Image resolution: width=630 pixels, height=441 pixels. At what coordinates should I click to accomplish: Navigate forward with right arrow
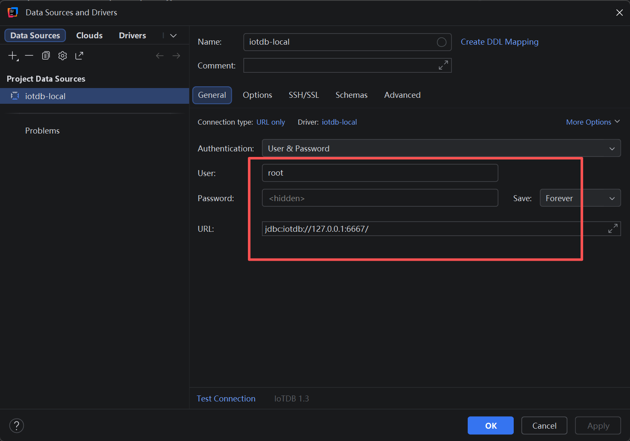(x=176, y=56)
